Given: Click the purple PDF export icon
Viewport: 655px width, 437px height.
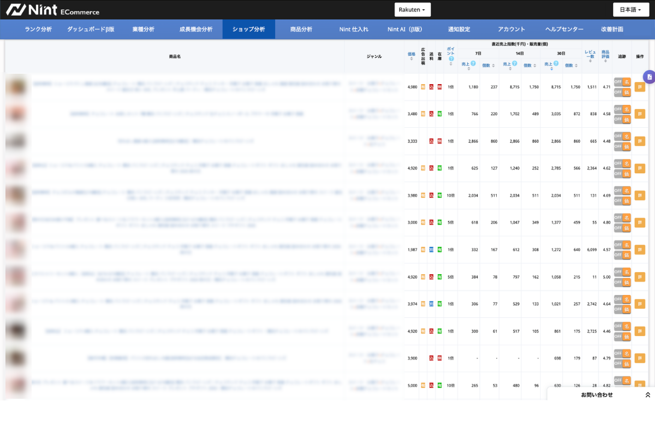Looking at the screenshot, I should pos(649,77).
